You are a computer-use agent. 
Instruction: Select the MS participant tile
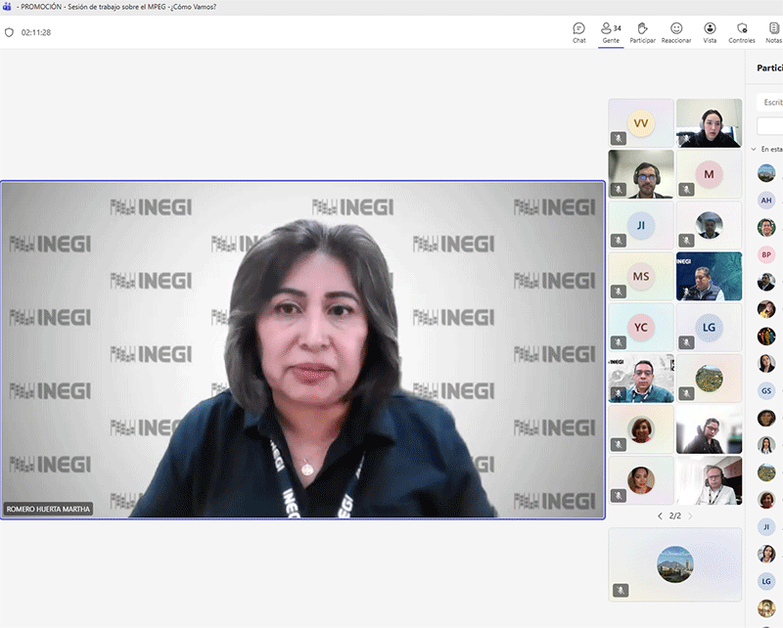[x=641, y=276]
